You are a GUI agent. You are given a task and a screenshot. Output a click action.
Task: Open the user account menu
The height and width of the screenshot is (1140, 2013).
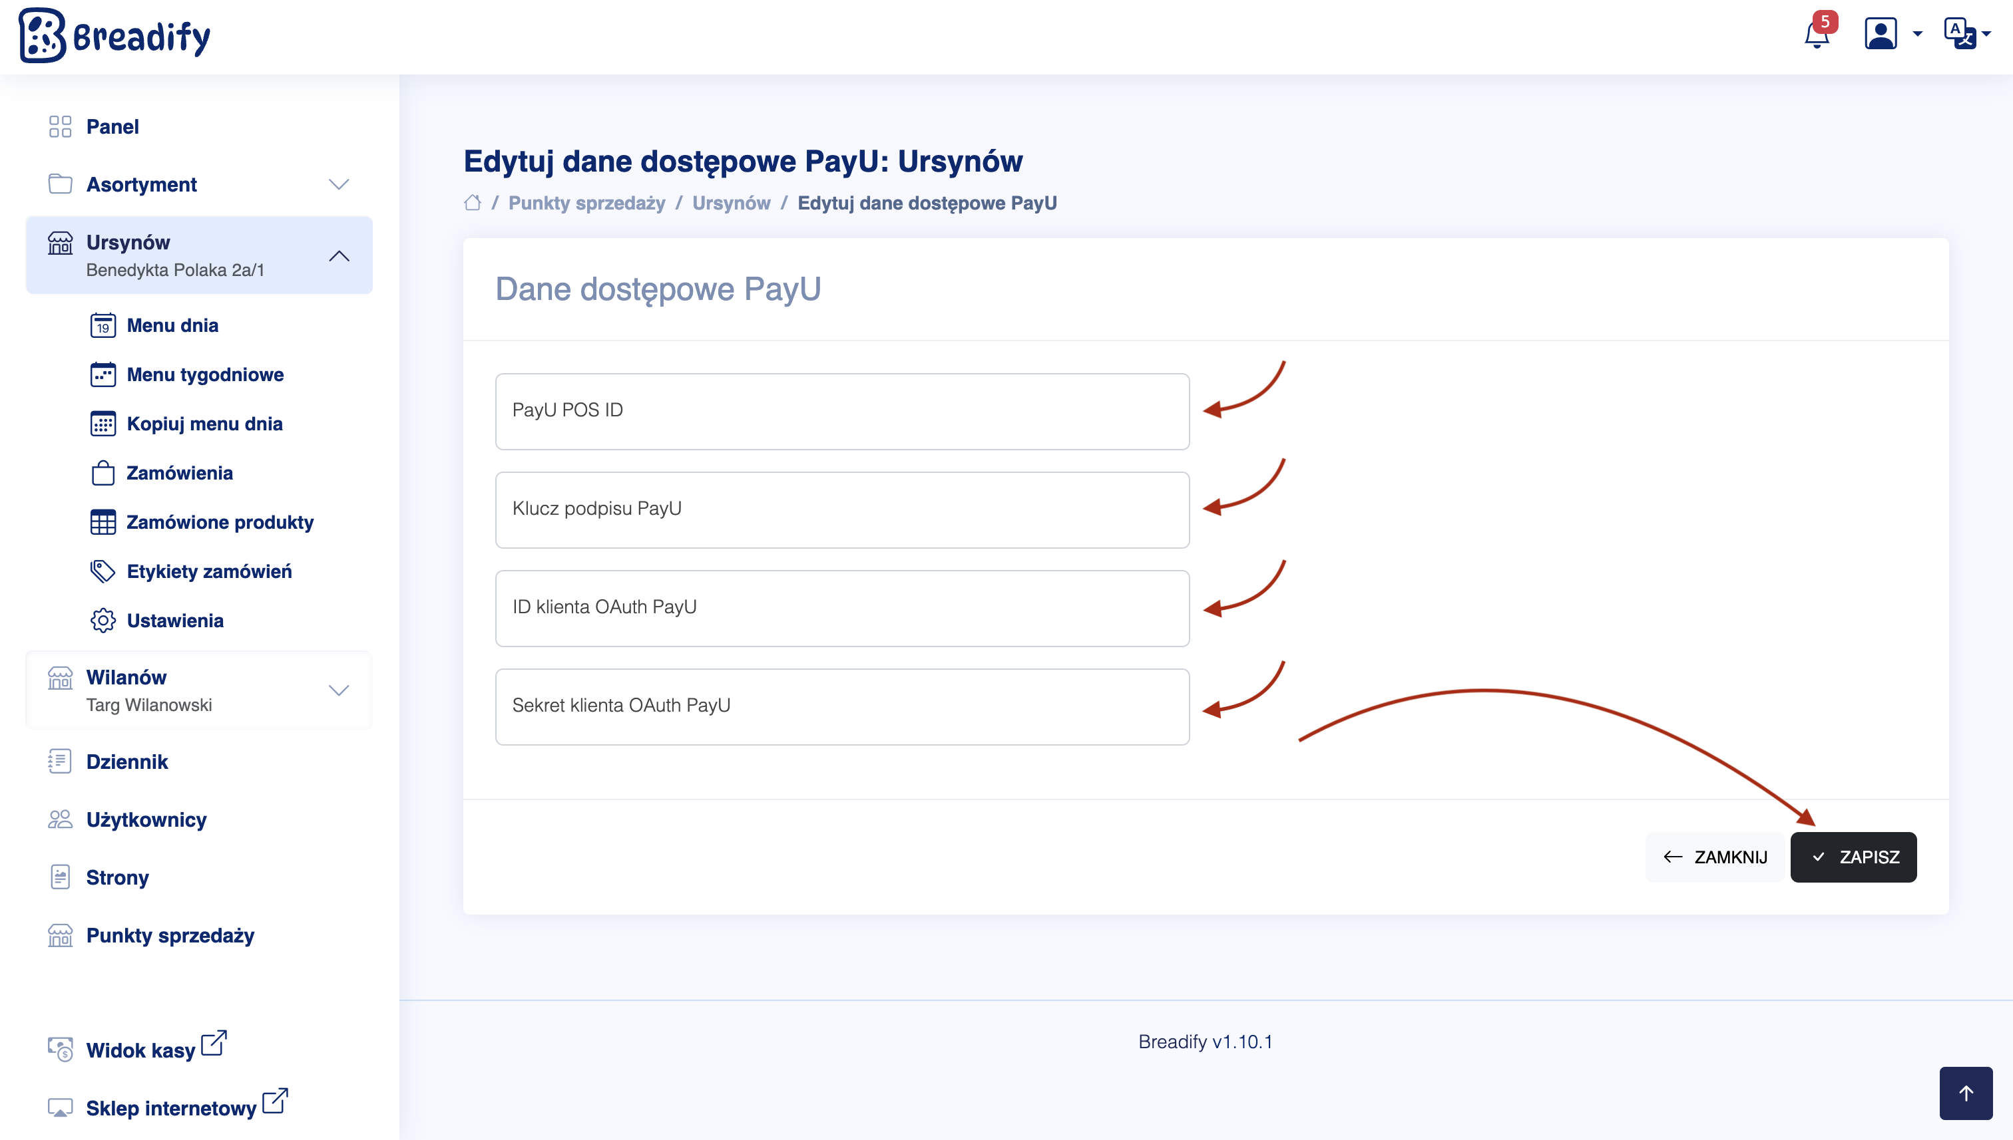[x=1890, y=34]
